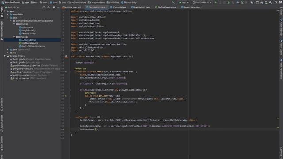
Task: Toggle the Flutter Outline tool window
Action: click(x=281, y=47)
